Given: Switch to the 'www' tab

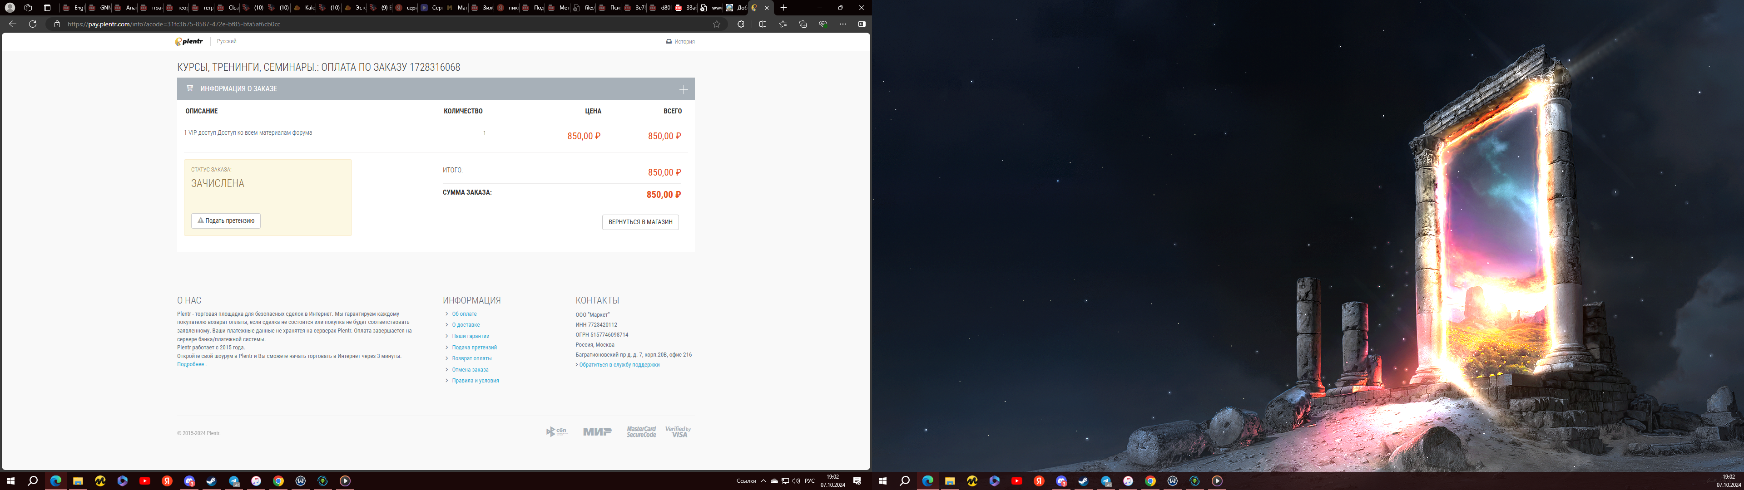Looking at the screenshot, I should [x=711, y=8].
